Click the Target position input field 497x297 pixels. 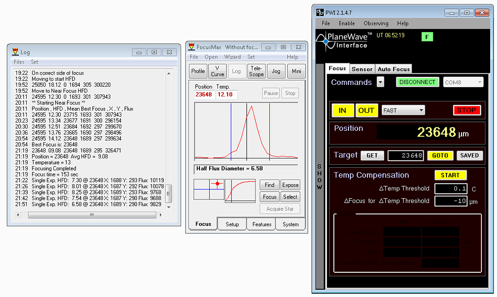(x=406, y=156)
